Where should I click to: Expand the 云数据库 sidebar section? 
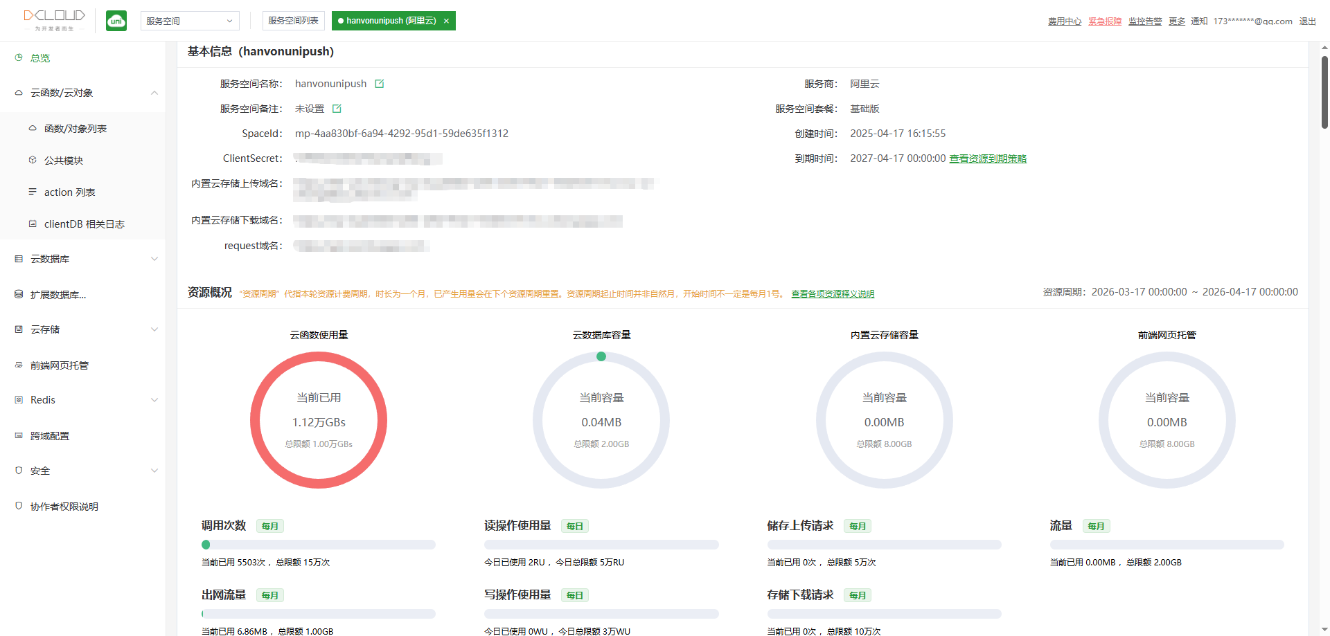154,259
